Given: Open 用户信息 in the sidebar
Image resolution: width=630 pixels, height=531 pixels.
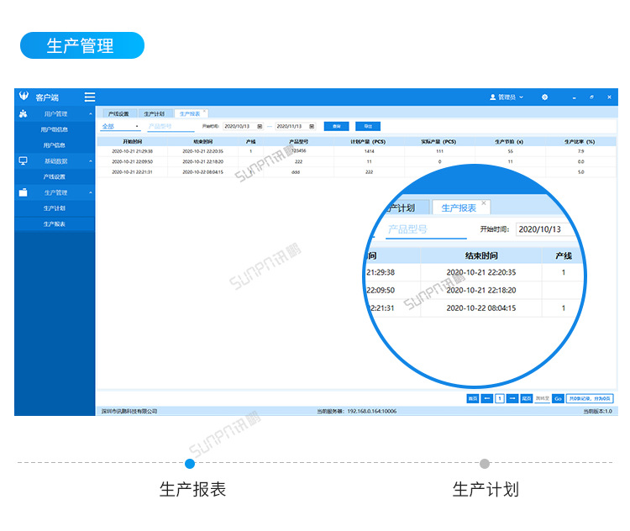Looking at the screenshot, I should click(55, 145).
